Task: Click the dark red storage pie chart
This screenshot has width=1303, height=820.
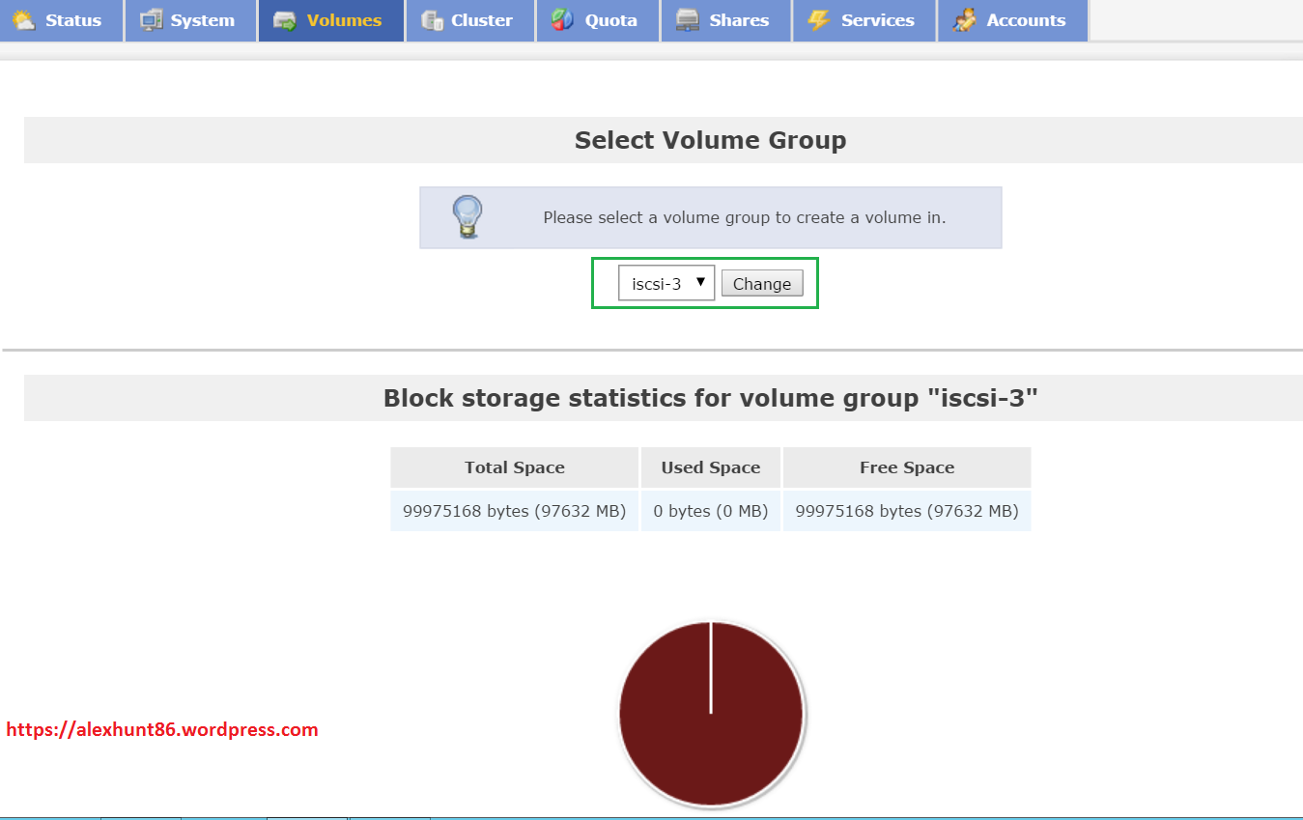Action: [711, 714]
